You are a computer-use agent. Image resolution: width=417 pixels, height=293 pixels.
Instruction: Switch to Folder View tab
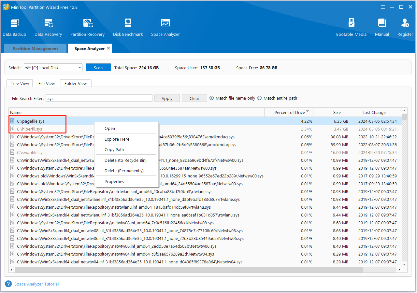tap(76, 83)
